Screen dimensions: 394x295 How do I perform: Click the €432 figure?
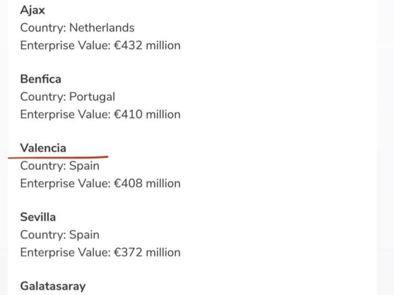point(128,46)
